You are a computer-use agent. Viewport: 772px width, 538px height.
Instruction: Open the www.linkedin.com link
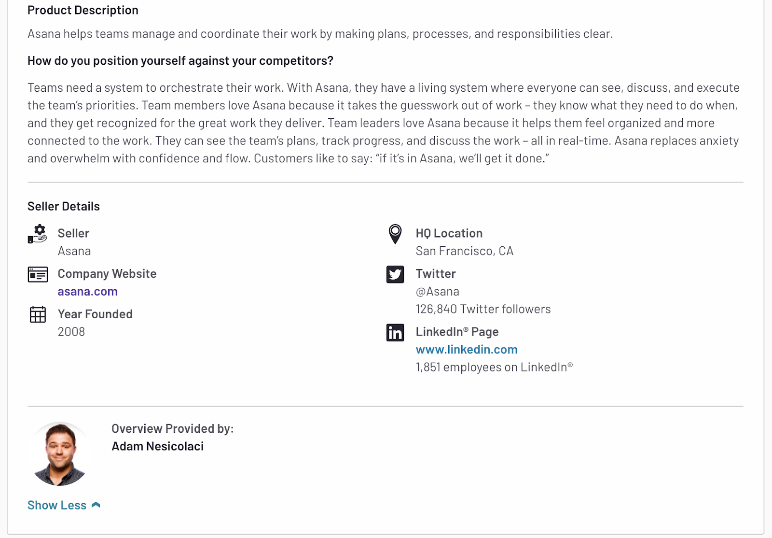click(x=467, y=350)
